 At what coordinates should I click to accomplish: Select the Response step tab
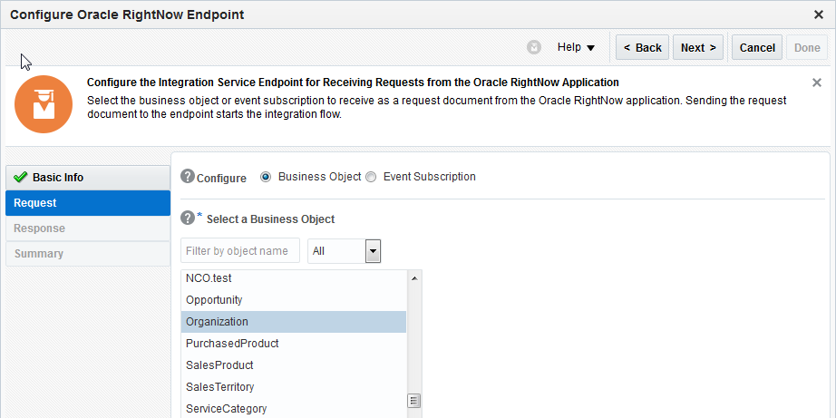[88, 228]
